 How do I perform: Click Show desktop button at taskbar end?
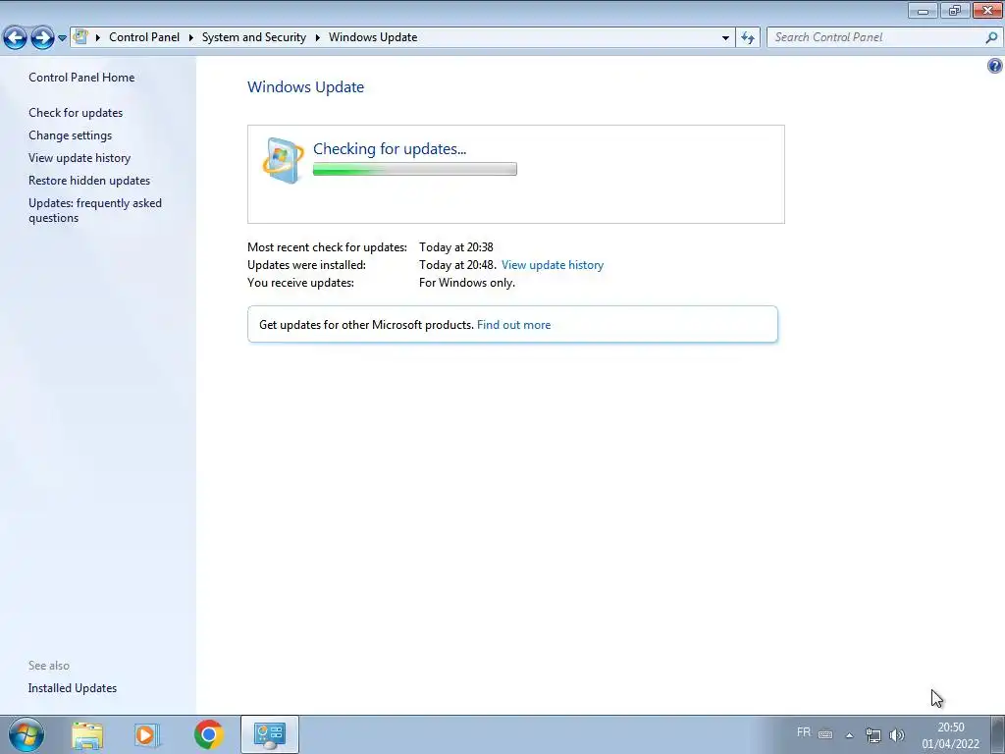click(x=998, y=734)
